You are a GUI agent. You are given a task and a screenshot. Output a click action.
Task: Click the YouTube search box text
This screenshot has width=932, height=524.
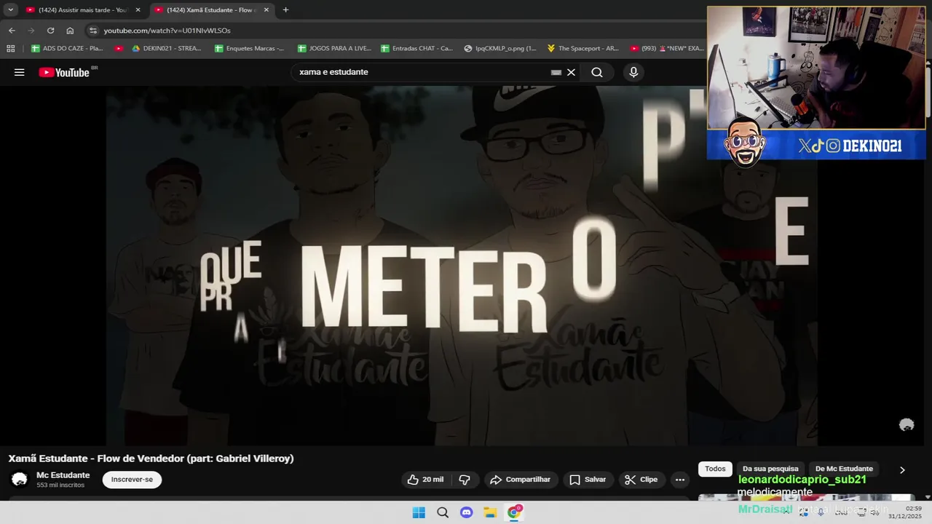coord(333,72)
